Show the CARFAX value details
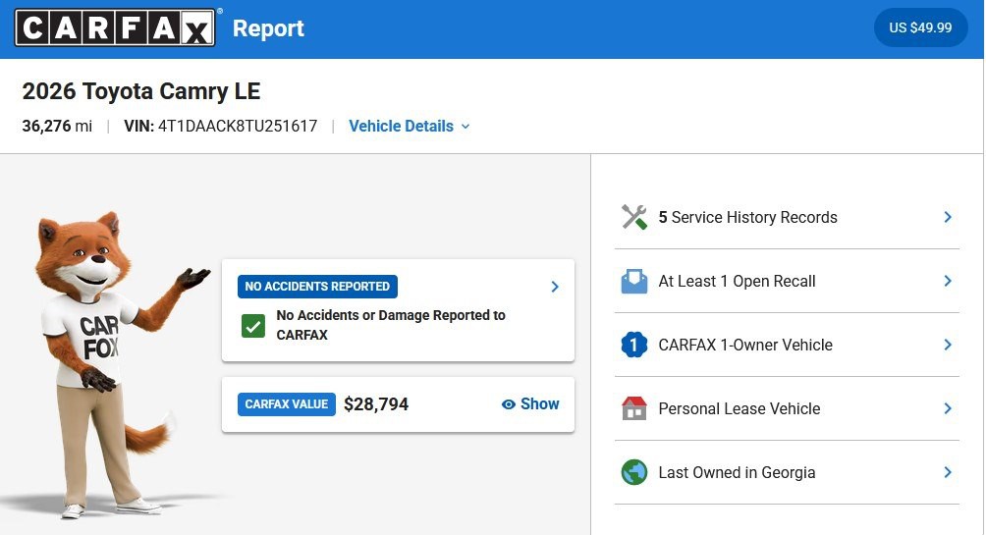Image resolution: width=986 pixels, height=535 pixels. 530,404
